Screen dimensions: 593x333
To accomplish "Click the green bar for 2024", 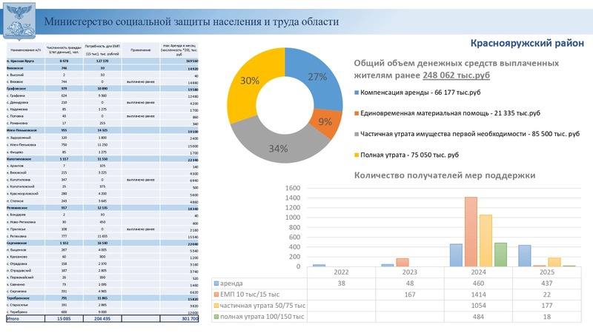I will point(501,255).
